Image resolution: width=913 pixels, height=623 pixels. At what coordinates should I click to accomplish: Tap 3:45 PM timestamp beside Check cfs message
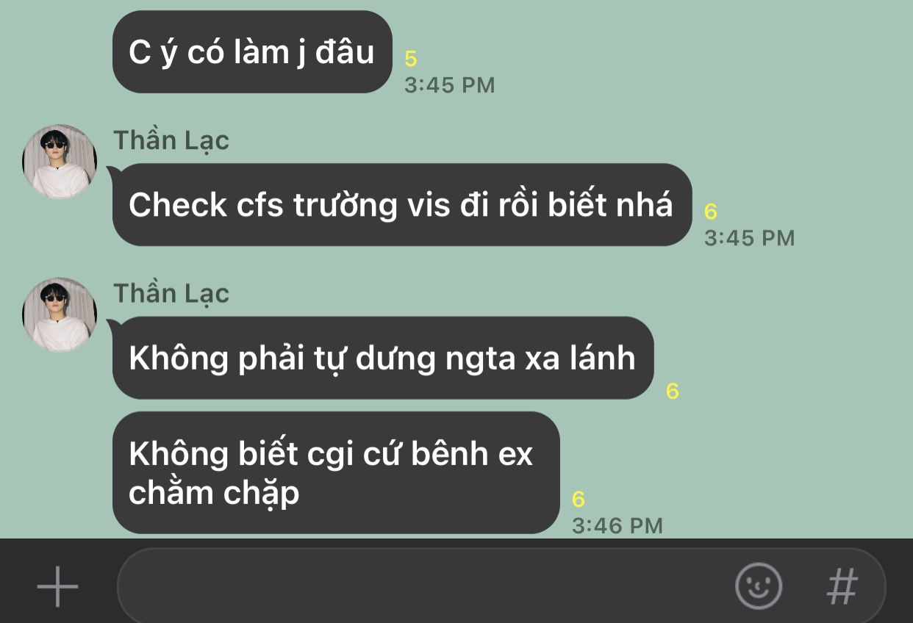[750, 238]
